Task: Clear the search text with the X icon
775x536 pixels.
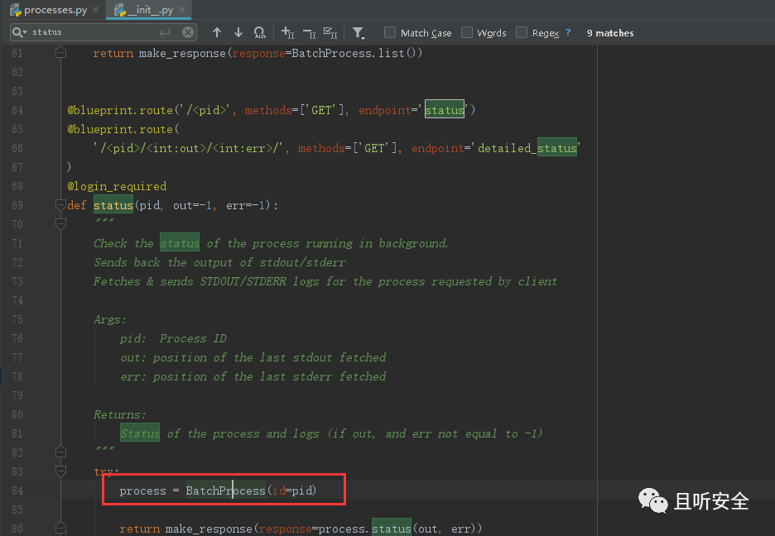Action: coord(188,32)
